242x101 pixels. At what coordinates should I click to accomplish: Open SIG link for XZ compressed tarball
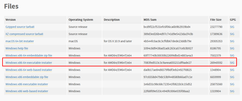232,34
